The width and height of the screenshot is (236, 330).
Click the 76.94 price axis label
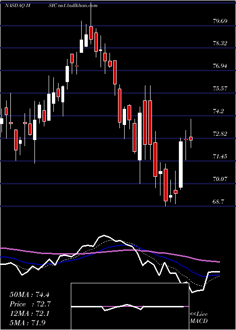click(x=220, y=66)
